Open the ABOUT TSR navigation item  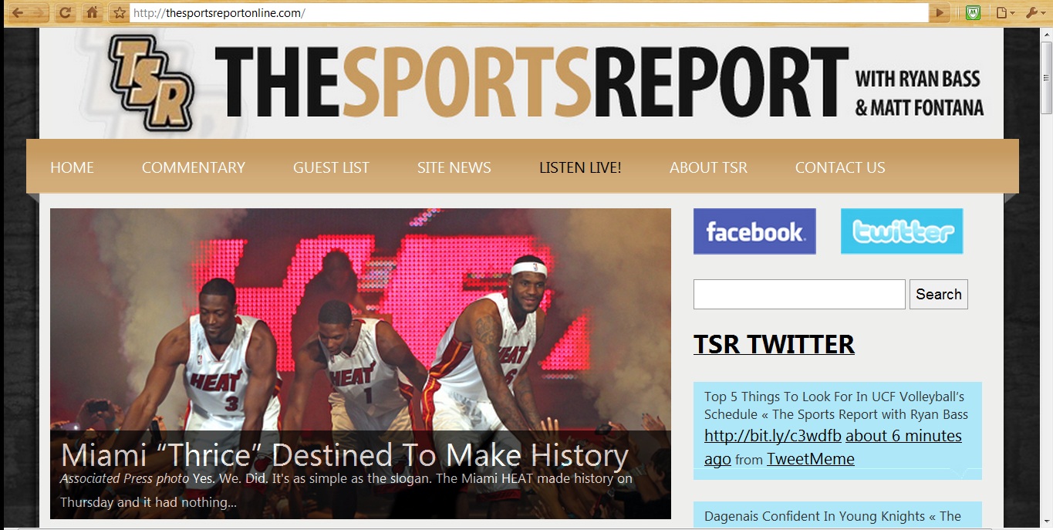click(708, 167)
